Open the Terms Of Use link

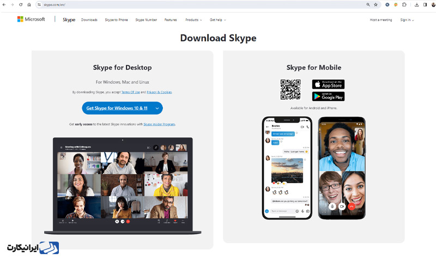pyautogui.click(x=131, y=92)
